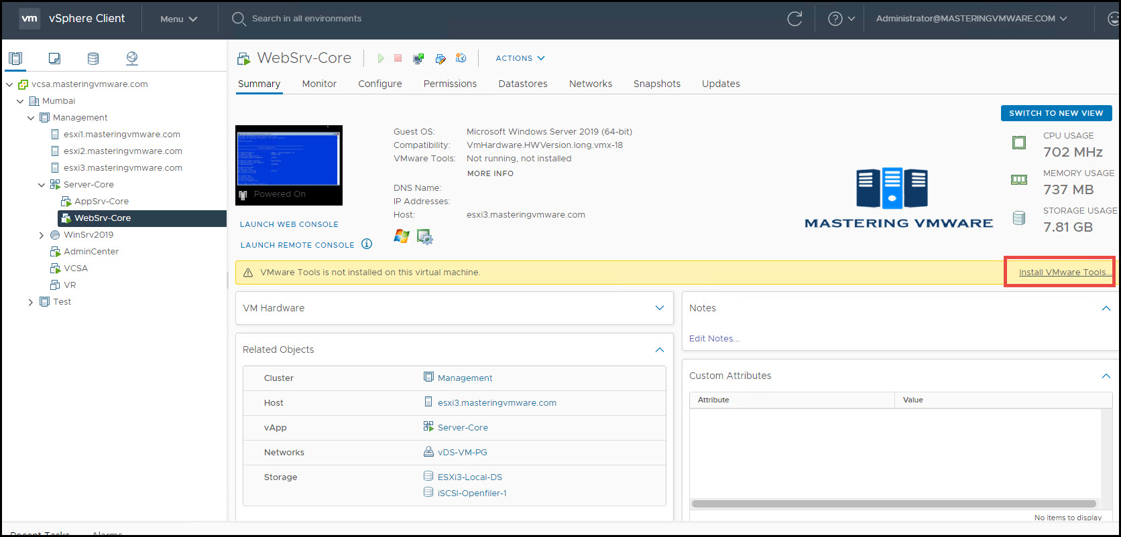The width and height of the screenshot is (1121, 537).
Task: Click LAUNCH WEB CONSOLE link
Action: click(289, 224)
